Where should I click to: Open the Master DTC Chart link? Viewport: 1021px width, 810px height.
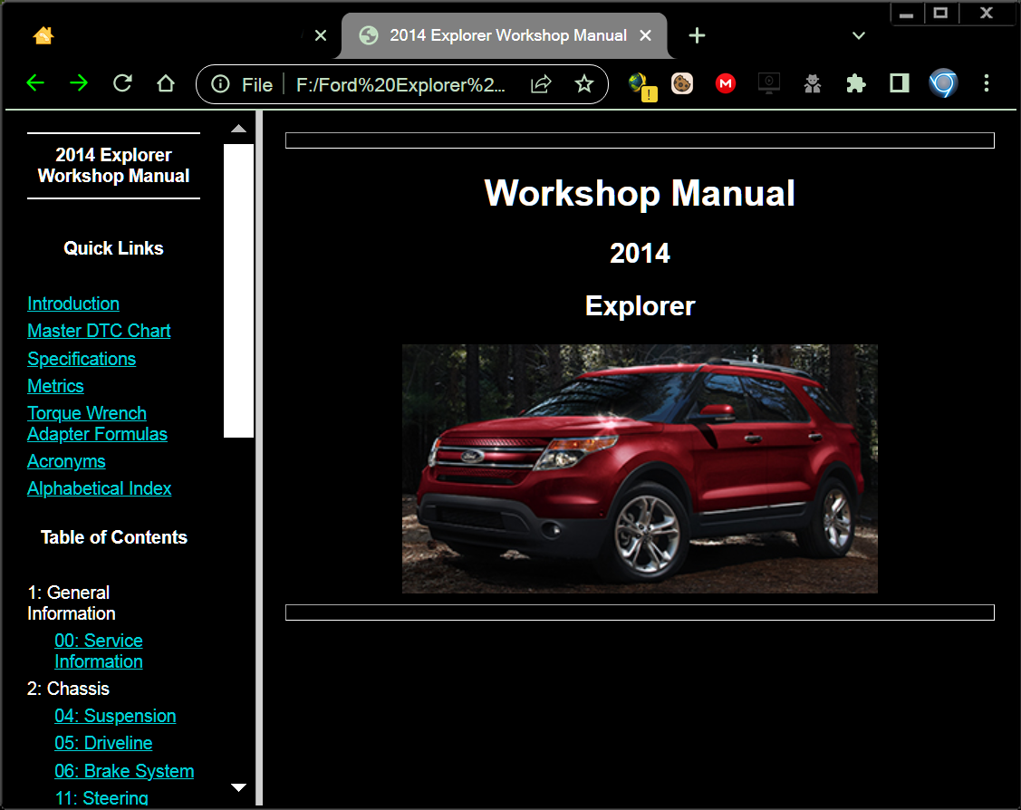click(x=99, y=331)
